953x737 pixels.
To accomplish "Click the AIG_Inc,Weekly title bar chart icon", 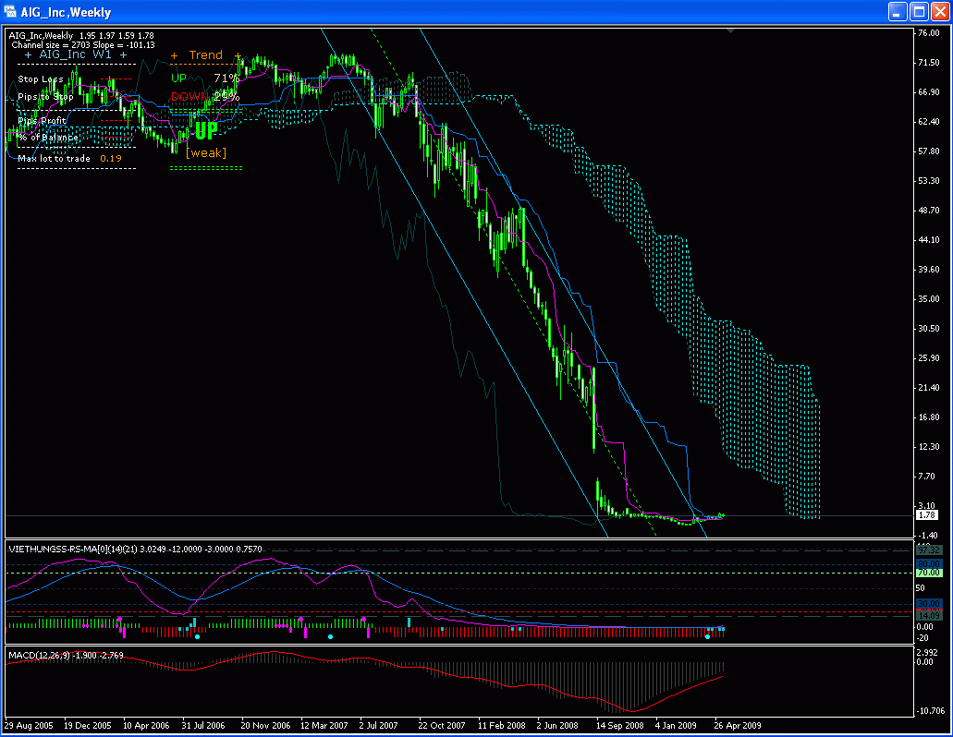I will click(x=9, y=12).
